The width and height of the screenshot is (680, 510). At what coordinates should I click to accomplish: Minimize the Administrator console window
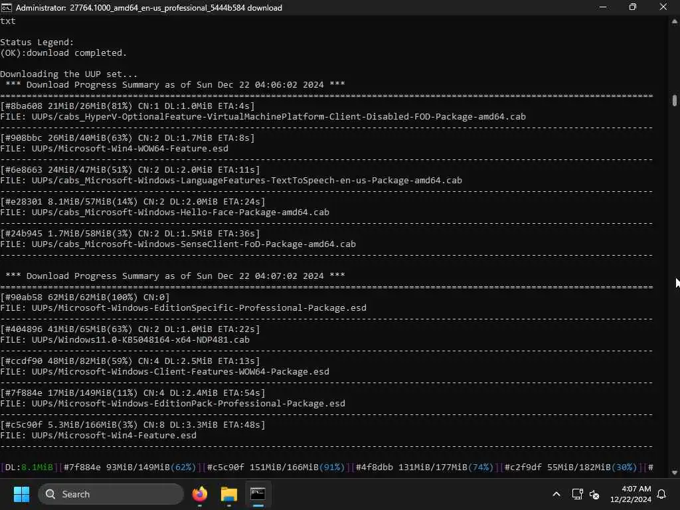tap(602, 7)
